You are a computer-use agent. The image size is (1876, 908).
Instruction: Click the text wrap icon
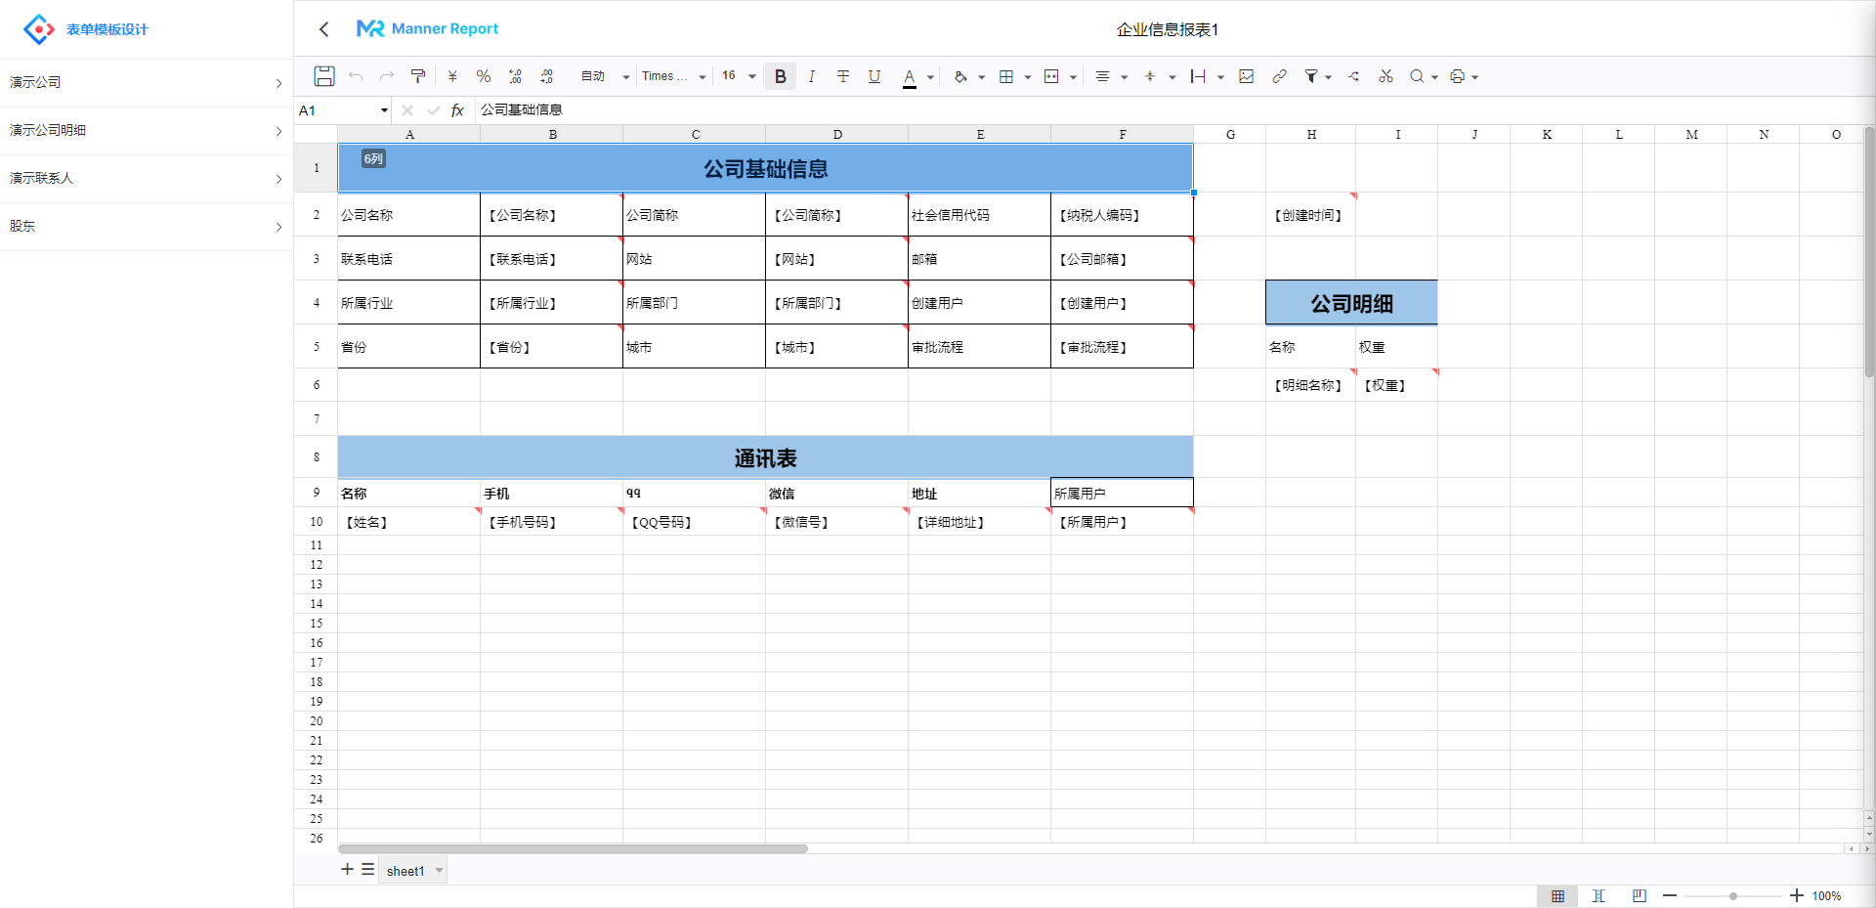(1198, 76)
